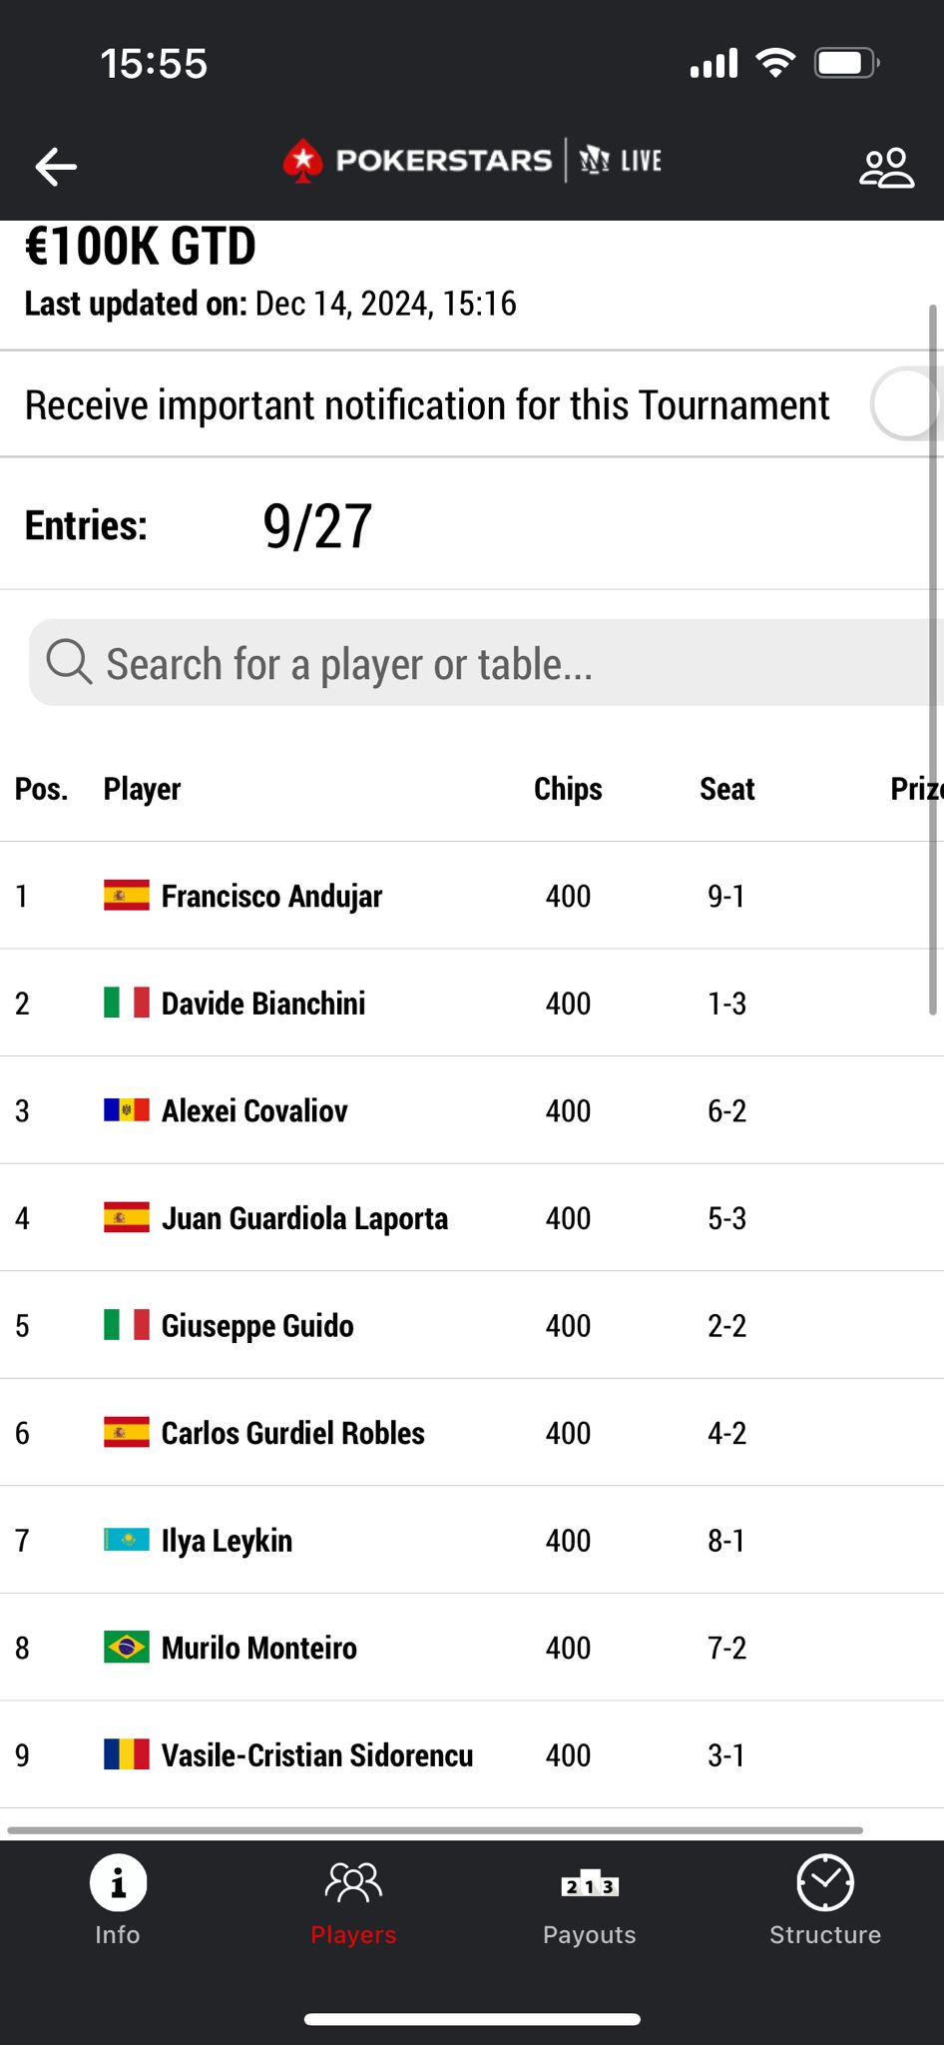Open Francisco Andujar's player row

(472, 896)
